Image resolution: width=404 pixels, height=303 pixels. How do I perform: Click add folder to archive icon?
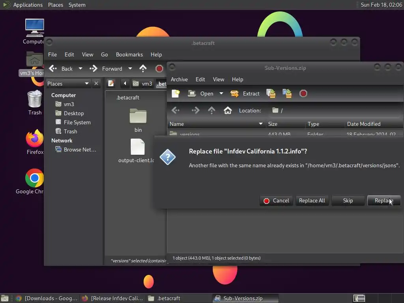(x=287, y=94)
